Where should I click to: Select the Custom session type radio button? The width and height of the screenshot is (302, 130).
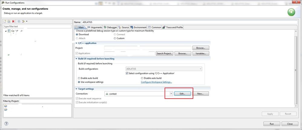click(x=115, y=38)
